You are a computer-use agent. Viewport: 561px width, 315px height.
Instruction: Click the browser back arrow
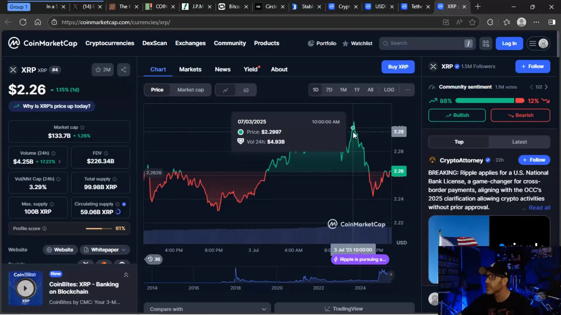coord(8,22)
